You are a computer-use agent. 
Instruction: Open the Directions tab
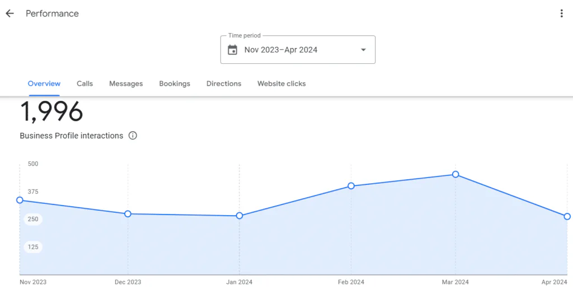[224, 83]
